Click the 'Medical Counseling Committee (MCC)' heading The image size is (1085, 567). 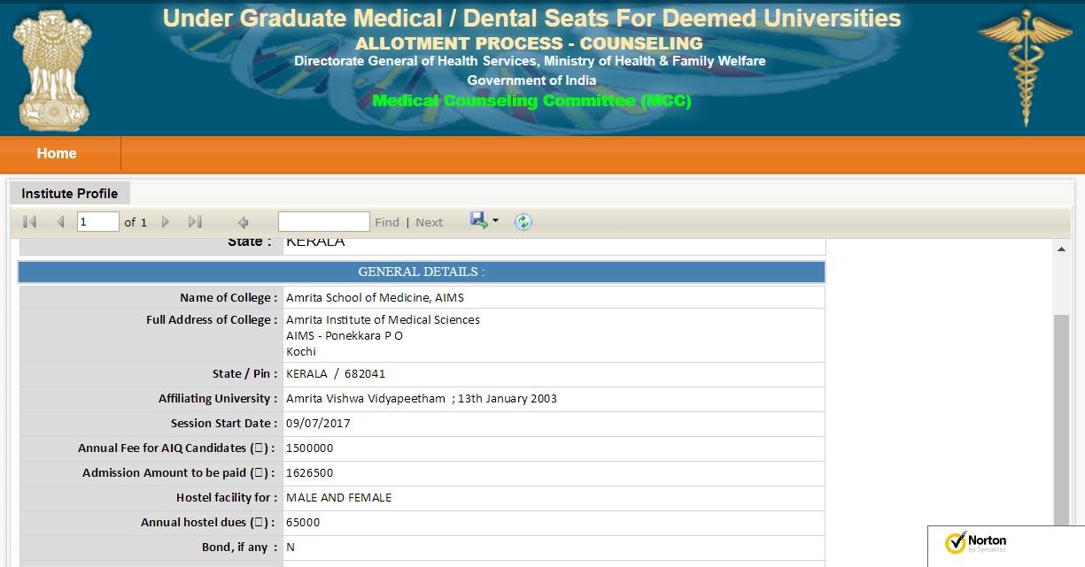click(x=531, y=100)
